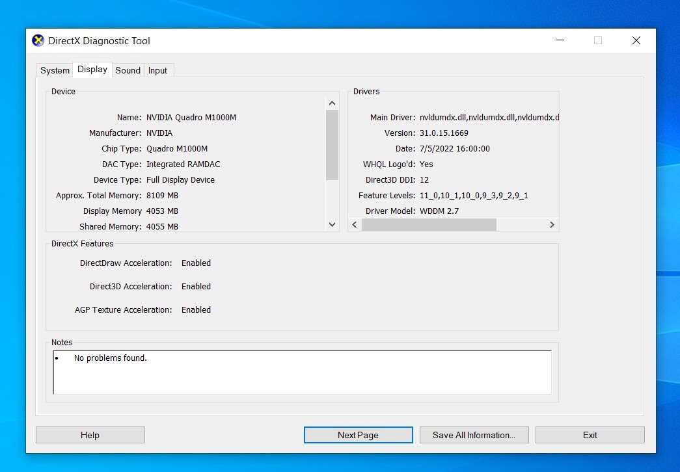Click the Device panel vertical scrollbar thumb
Viewport: 680px width, 472px height.
(333, 145)
